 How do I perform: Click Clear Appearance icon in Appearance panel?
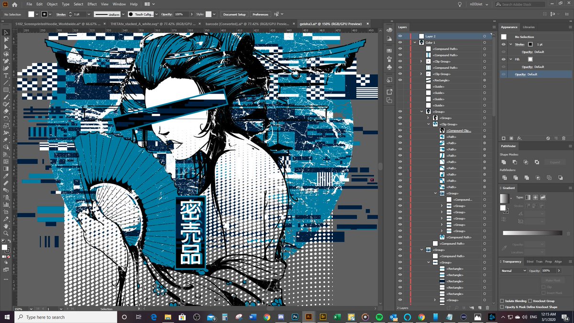point(547,138)
